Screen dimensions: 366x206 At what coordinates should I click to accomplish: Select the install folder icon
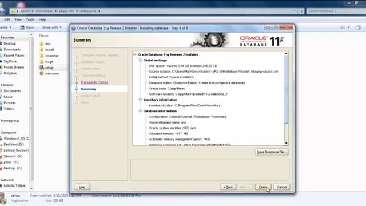coord(42,50)
